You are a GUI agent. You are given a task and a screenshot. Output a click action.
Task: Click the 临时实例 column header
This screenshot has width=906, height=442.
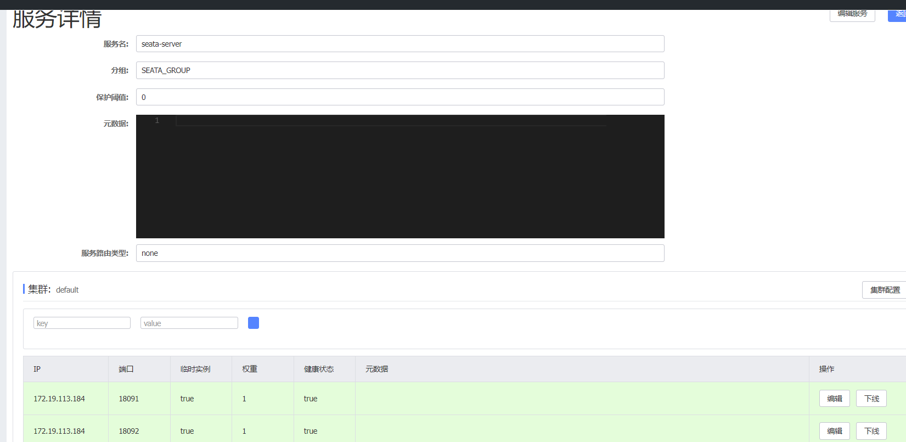(201, 369)
